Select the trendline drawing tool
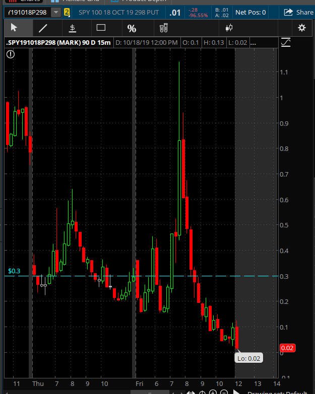 pyautogui.click(x=43, y=28)
